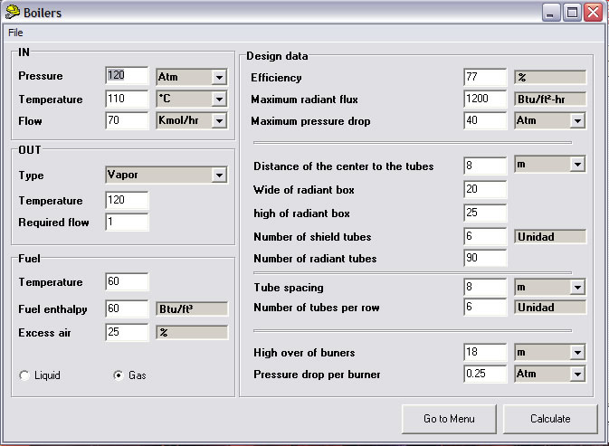The image size is (609, 446).
Task: Focus the Maximum radiant flux field
Action: (485, 99)
